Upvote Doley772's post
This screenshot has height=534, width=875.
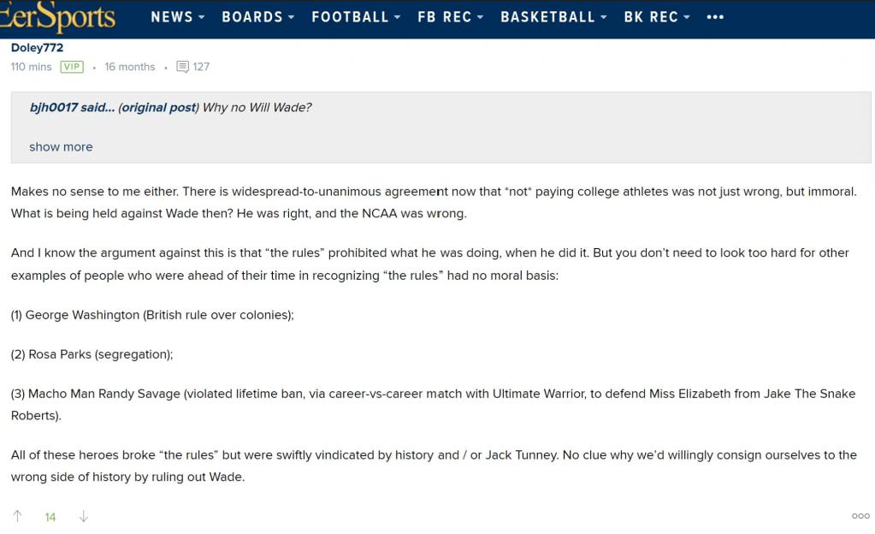[x=17, y=516]
